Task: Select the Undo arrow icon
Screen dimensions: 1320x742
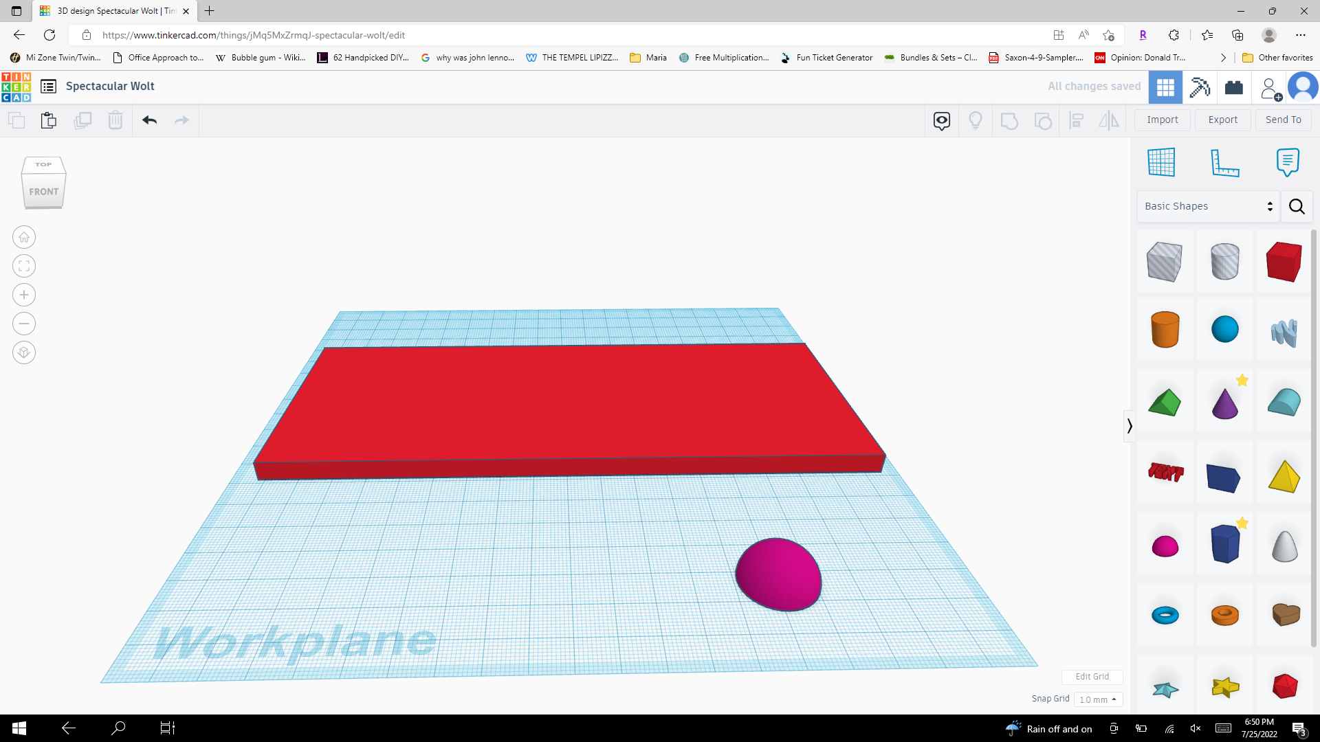Action: 149,120
